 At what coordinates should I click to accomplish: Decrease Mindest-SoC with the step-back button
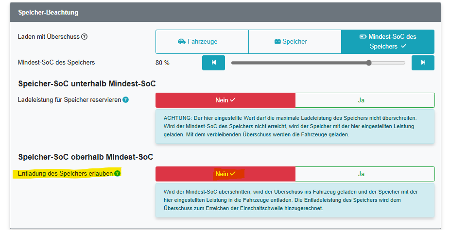tap(213, 63)
